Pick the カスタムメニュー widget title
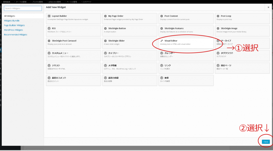Image resolution: width=273 pixels, height=151 pixels. point(60,53)
